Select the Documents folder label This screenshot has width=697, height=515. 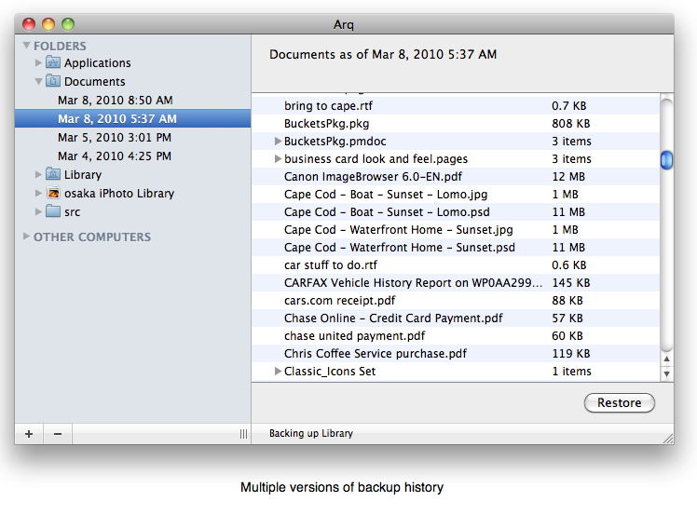[95, 82]
